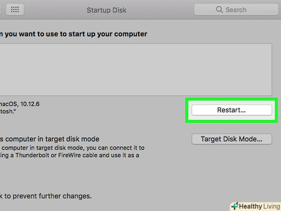
Task: Click the "to prevent further changes" text
Action: coord(46,196)
